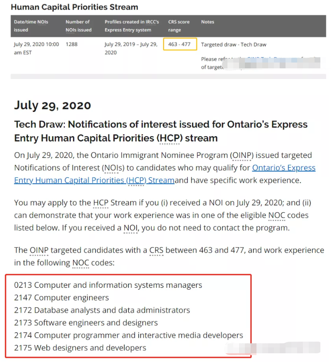Click the Tech Draw notifications of interest heading

(x=161, y=131)
